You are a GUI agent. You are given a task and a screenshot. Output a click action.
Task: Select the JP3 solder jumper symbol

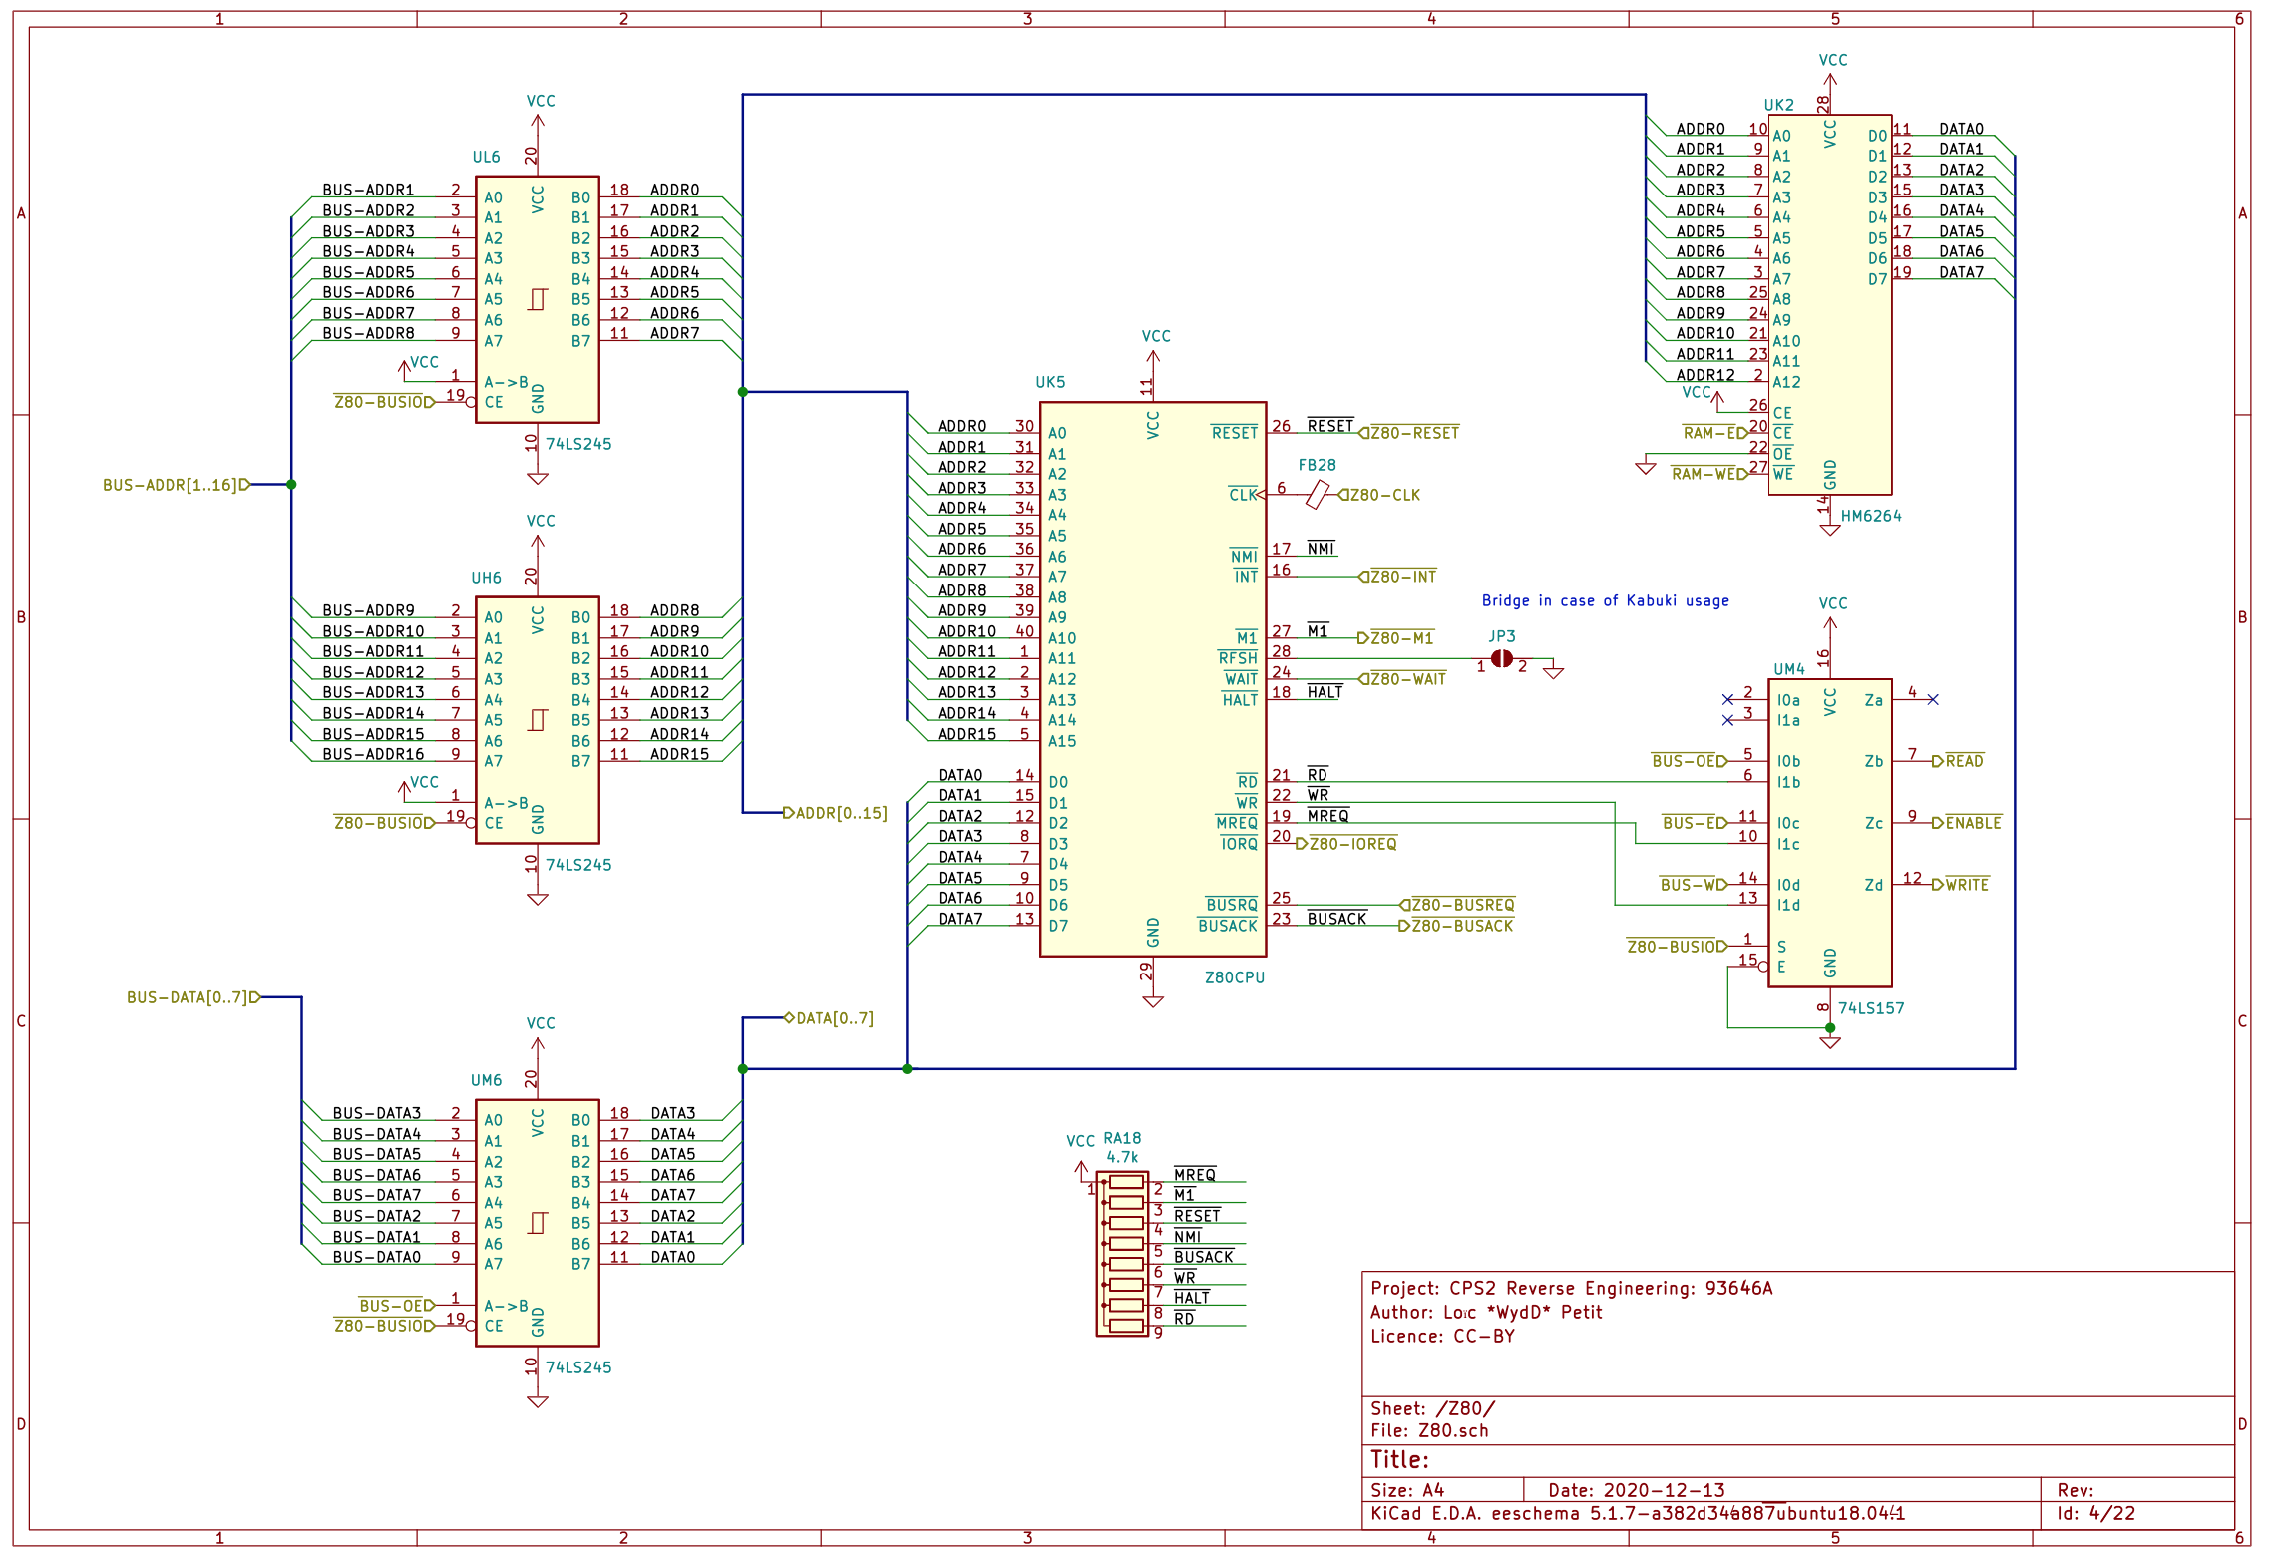tap(1501, 659)
